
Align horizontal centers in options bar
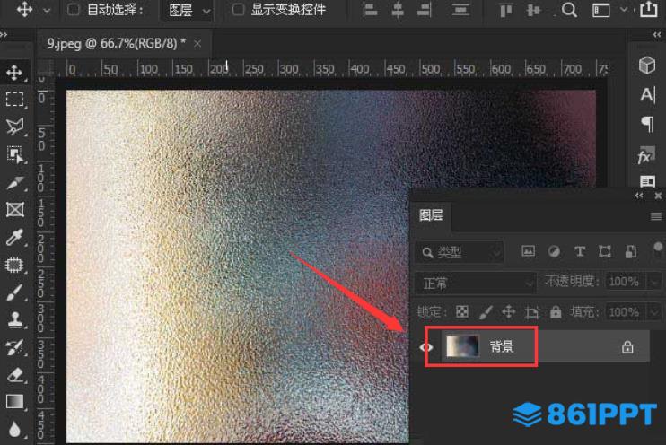point(398,10)
